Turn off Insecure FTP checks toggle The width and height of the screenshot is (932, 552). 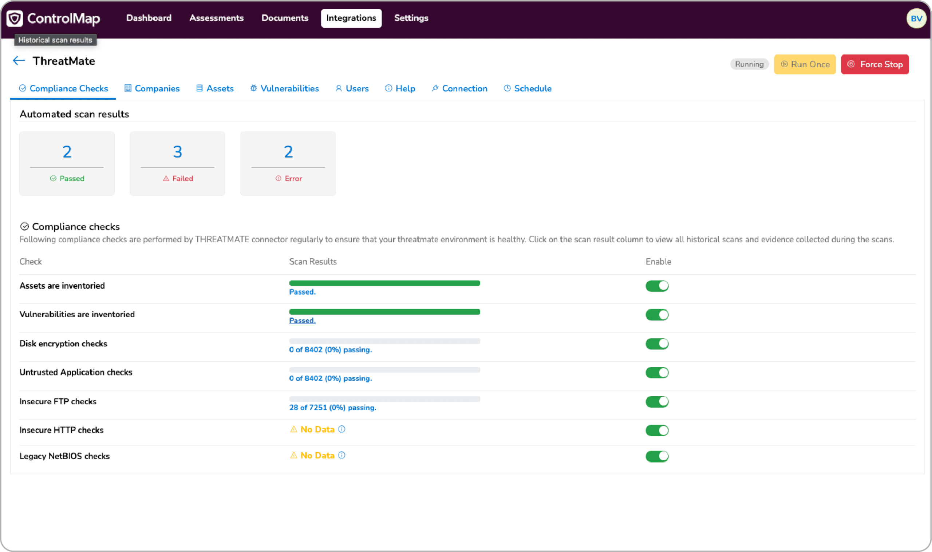click(x=657, y=402)
